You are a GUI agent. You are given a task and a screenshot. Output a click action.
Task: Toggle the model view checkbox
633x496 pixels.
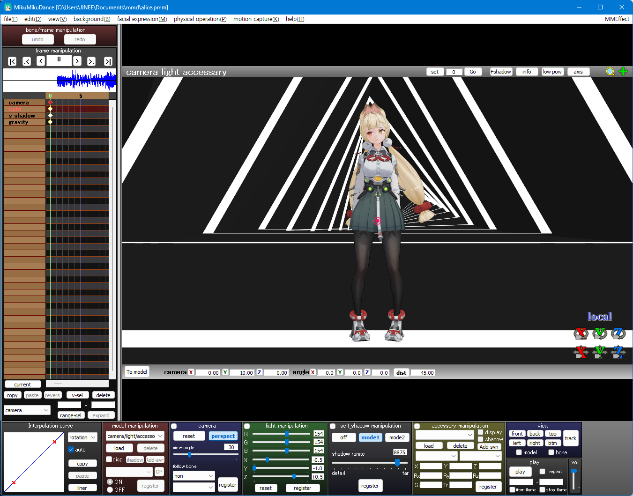519,452
